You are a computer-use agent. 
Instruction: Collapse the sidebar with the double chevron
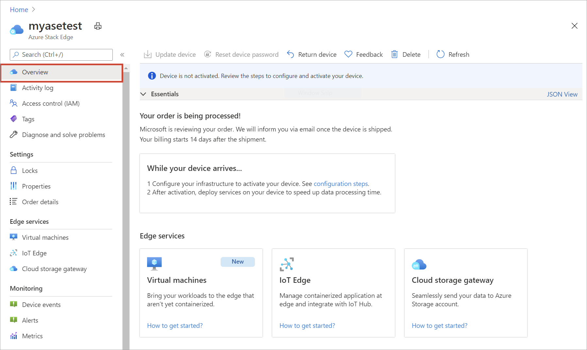tap(122, 55)
